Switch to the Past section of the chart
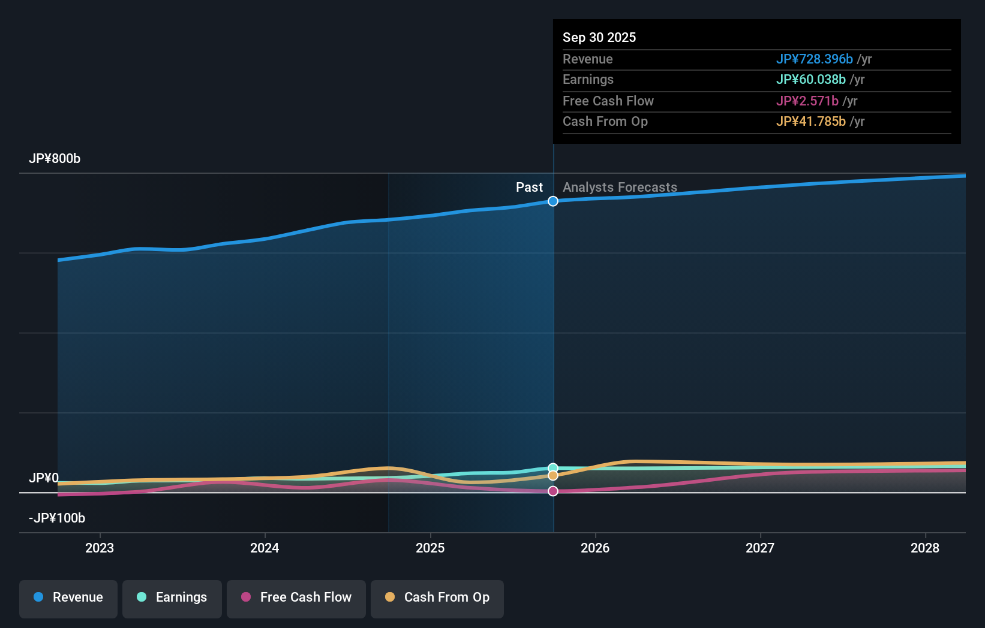985x628 pixels. [529, 187]
